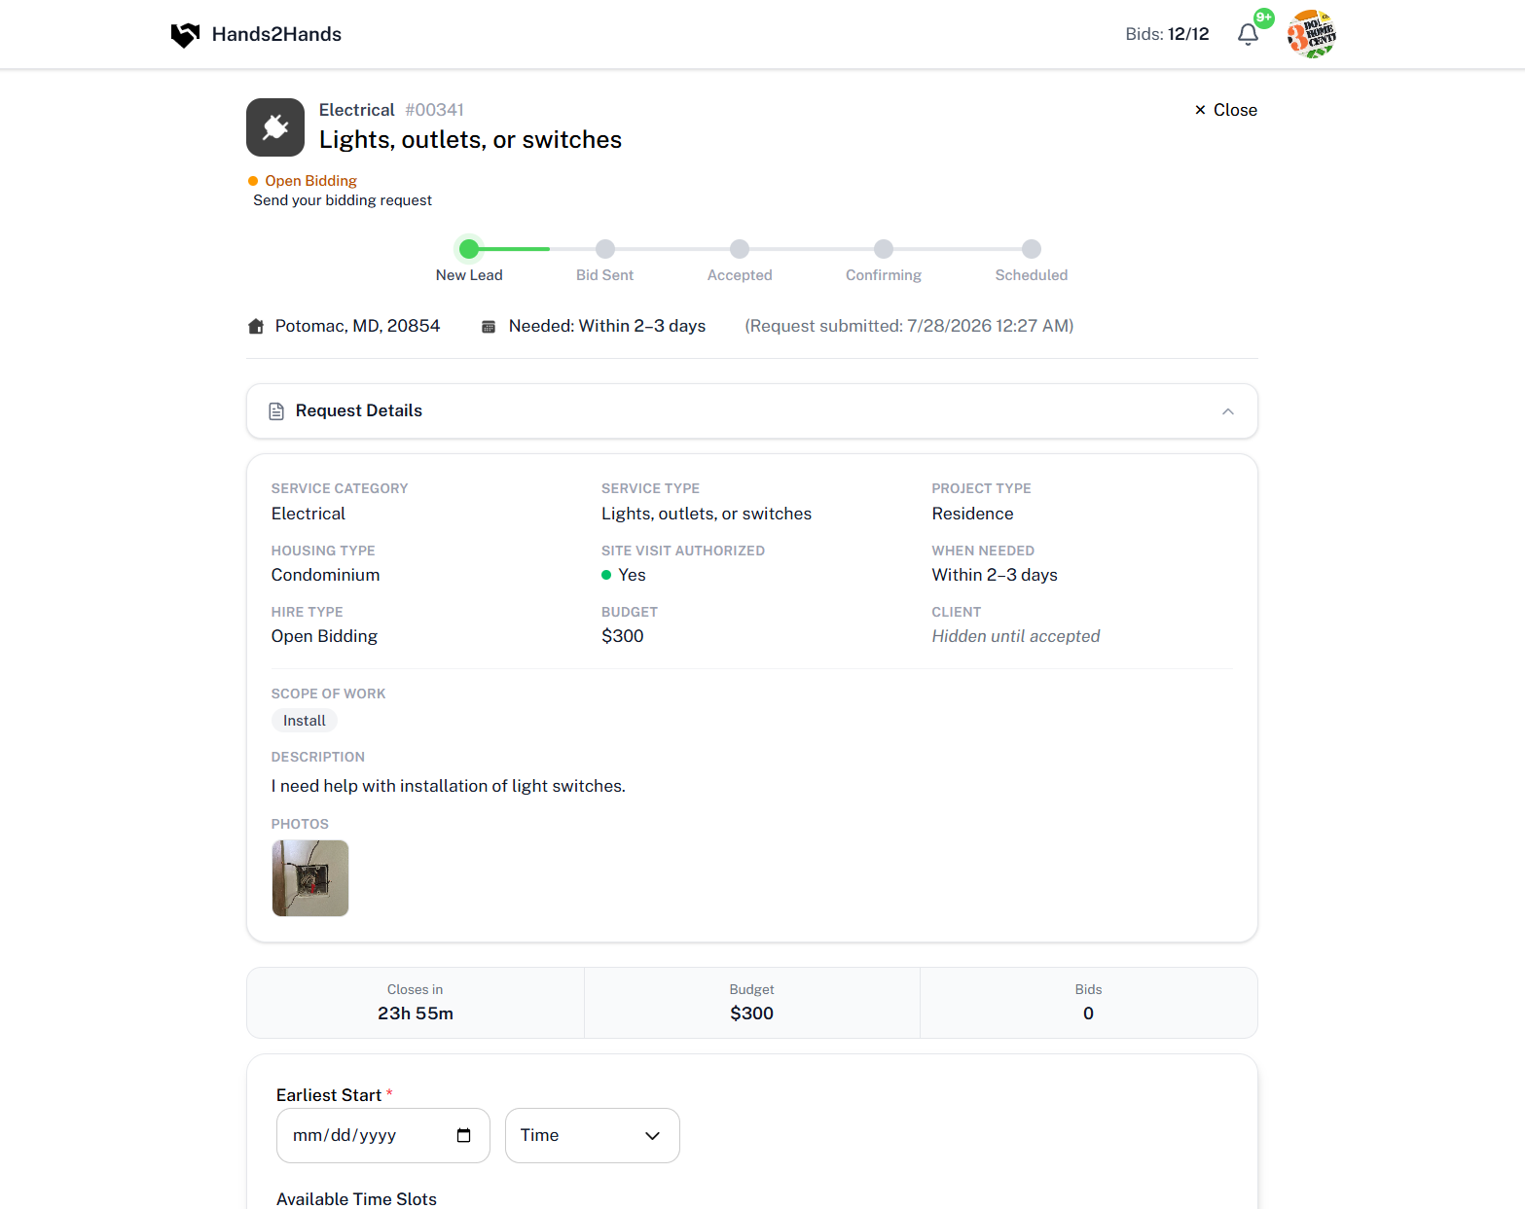Open the Hands2Hands handshake logo
This screenshot has width=1525, height=1209.
point(185,35)
